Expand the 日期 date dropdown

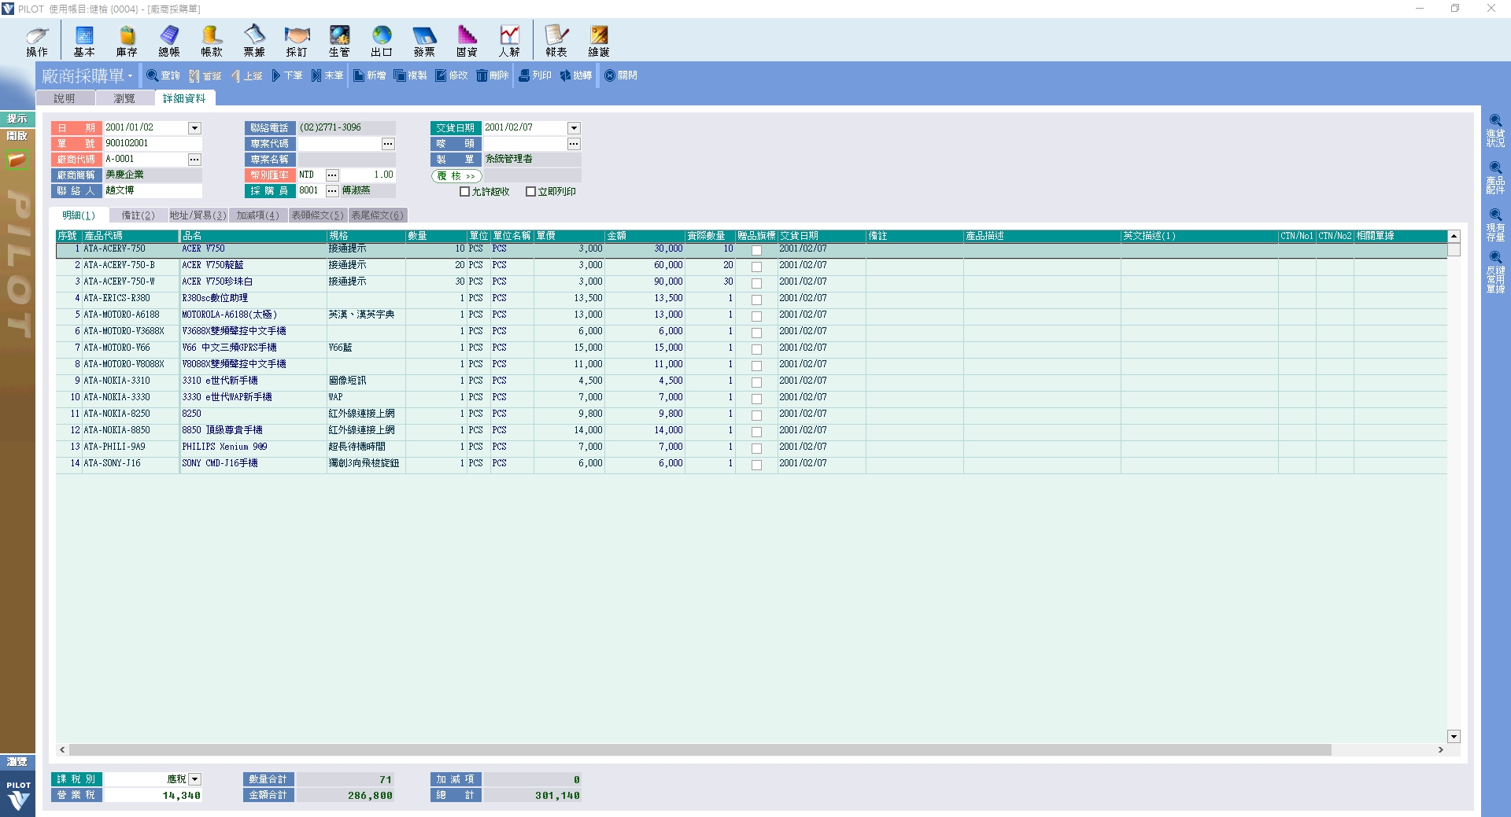tap(194, 128)
